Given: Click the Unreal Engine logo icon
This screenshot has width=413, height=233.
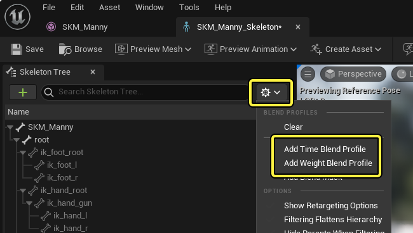Looking at the screenshot, I should coord(17,16).
